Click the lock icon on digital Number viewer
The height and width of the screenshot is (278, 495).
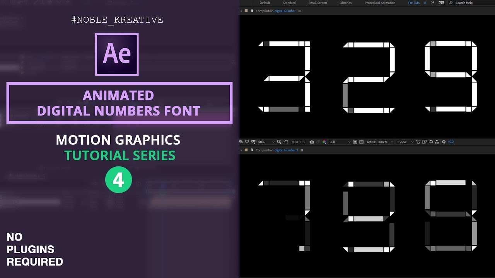pos(252,11)
